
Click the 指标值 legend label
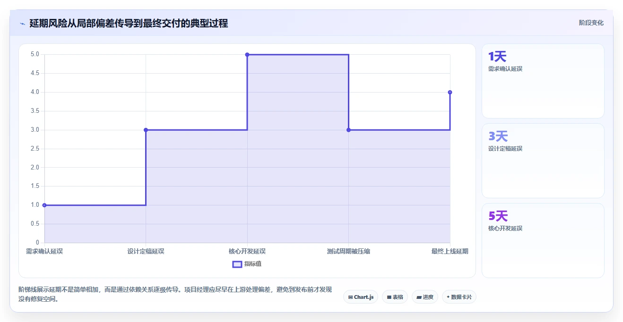[x=253, y=264]
